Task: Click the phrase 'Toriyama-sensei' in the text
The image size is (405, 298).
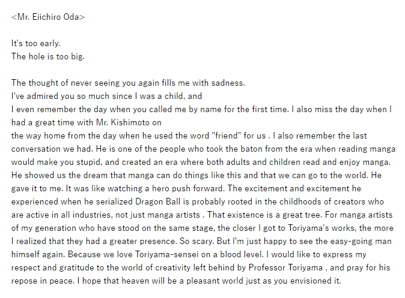Action: [167, 254]
